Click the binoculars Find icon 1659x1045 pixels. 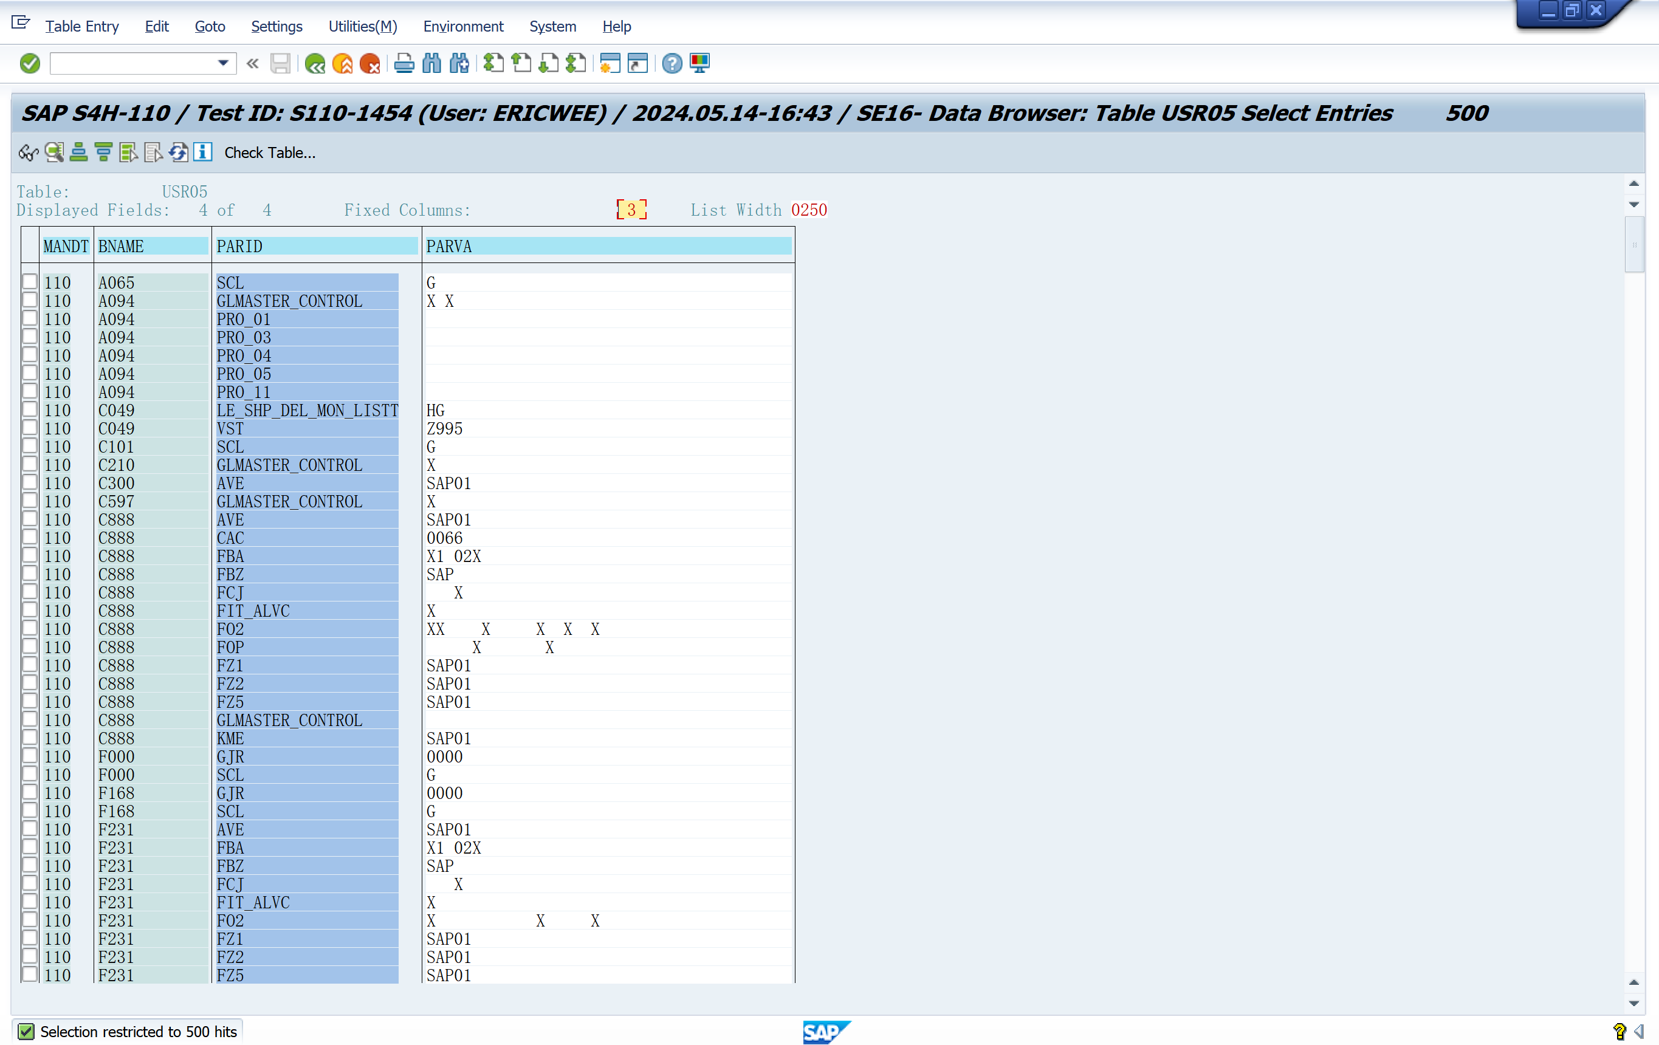431,63
